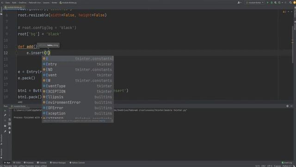Viewport: 296px width, 167px height.
Task: Click the Run button in the top toolbar
Action: click(267, 3)
